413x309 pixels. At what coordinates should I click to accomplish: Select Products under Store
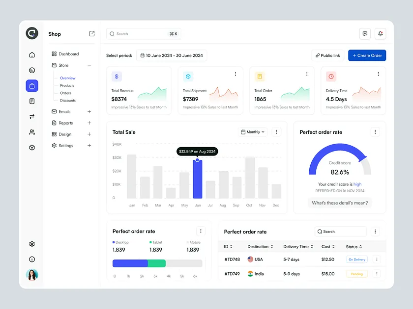pyautogui.click(x=67, y=85)
